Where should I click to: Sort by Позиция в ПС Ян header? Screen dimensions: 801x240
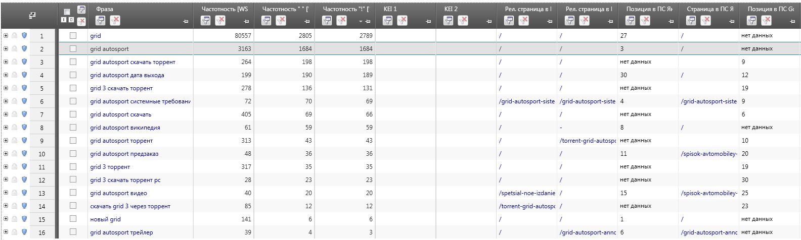tap(649, 9)
